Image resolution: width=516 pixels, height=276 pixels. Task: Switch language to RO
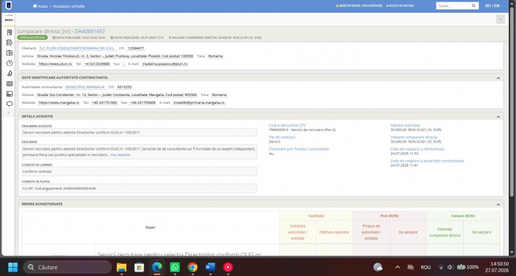pos(488,6)
